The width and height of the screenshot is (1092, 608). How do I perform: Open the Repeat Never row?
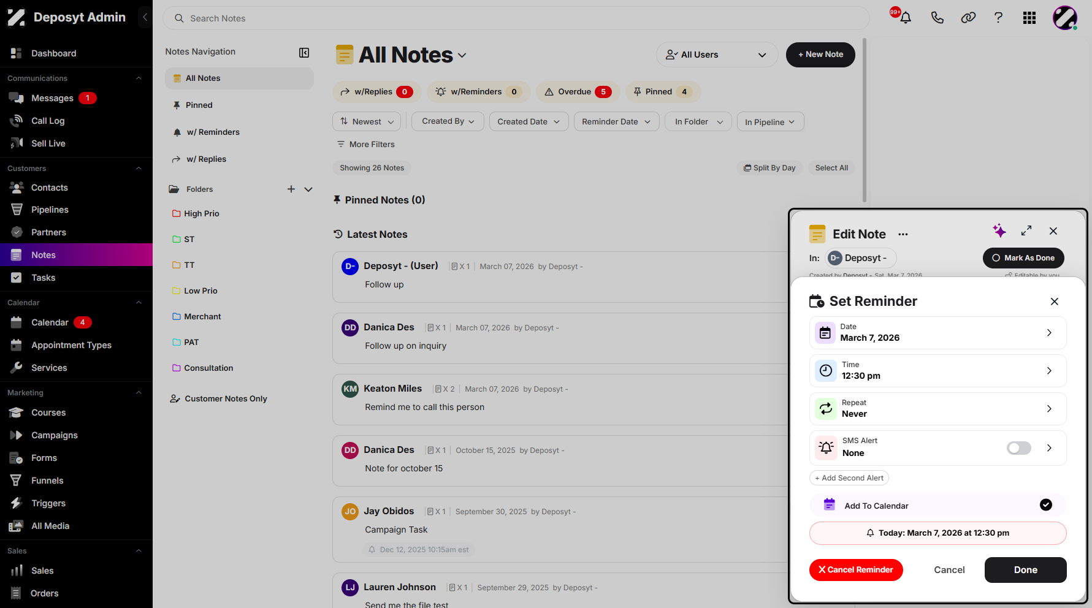click(x=937, y=409)
